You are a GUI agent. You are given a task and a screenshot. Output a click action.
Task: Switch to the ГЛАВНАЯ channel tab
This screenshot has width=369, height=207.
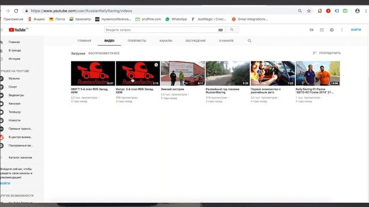(84, 41)
